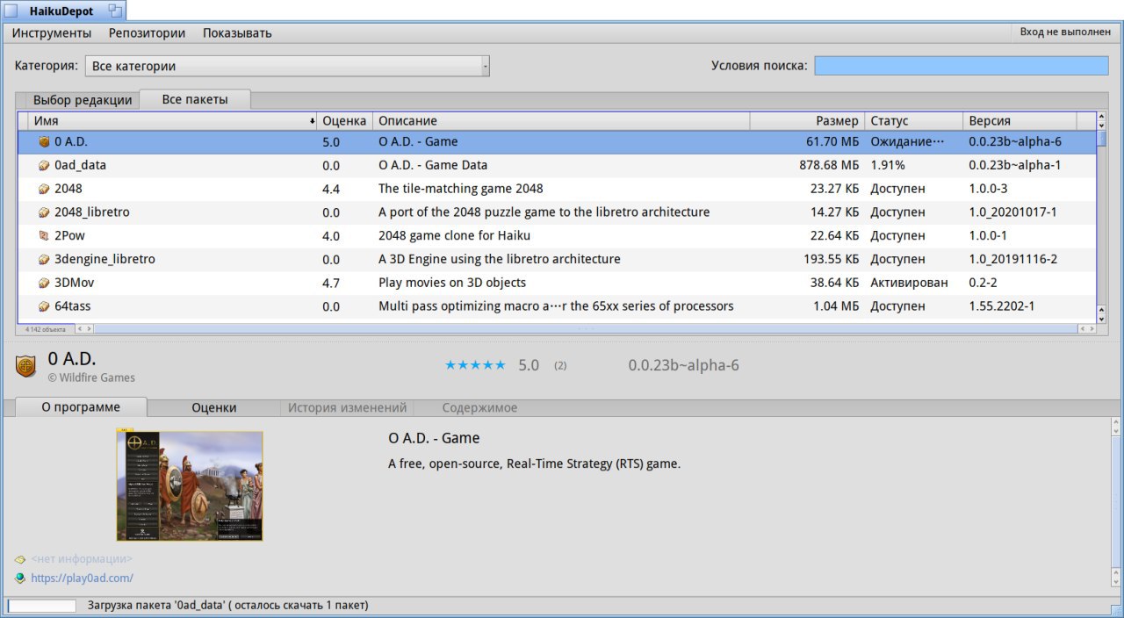Click the HaikuDepot window tab zoom icon
Screen dimensions: 1124x618
(115, 11)
